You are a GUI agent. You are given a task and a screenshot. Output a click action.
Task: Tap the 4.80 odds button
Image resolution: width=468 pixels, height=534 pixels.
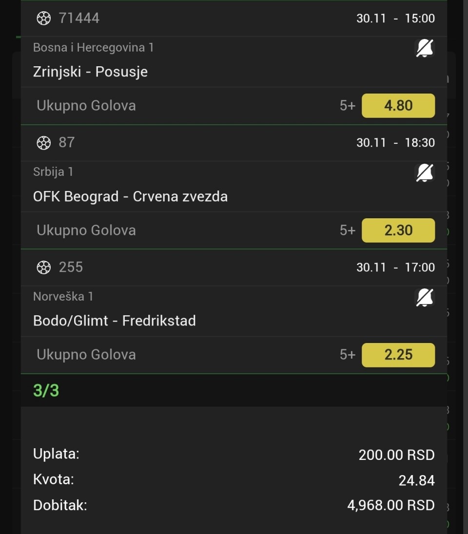coord(398,106)
